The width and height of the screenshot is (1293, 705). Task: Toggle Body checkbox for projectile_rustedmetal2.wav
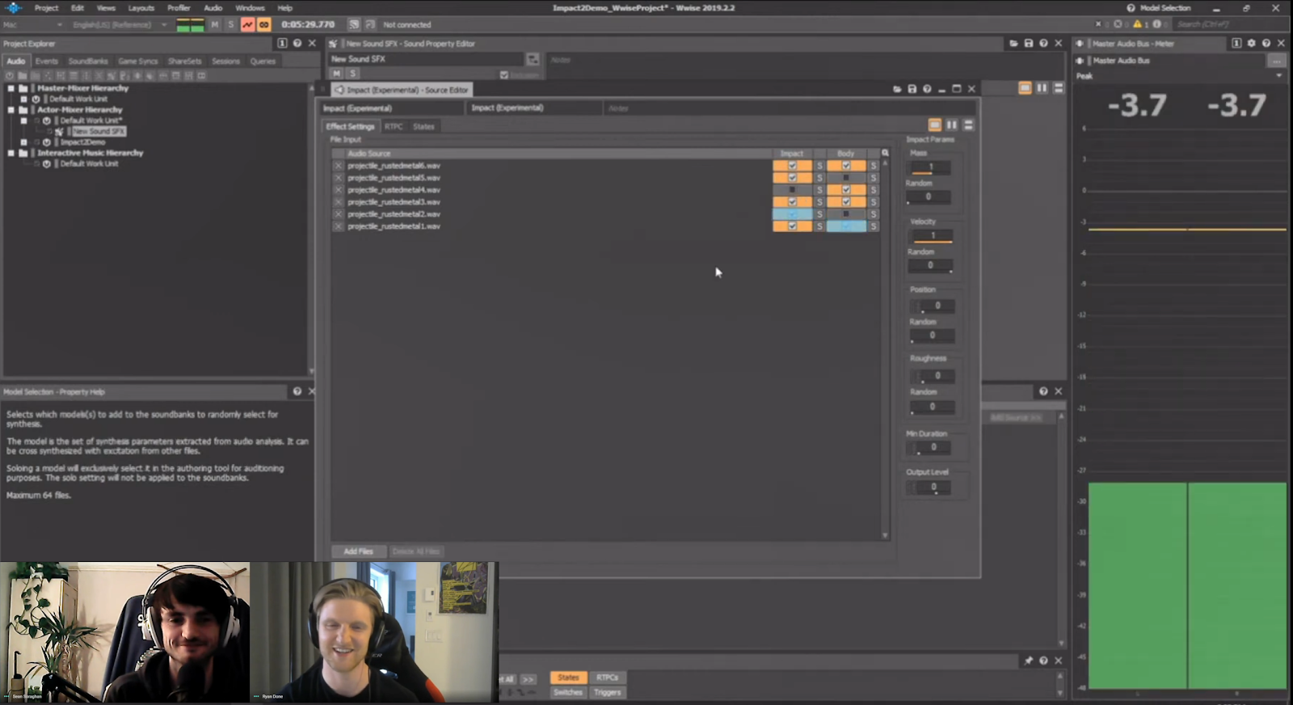(846, 214)
